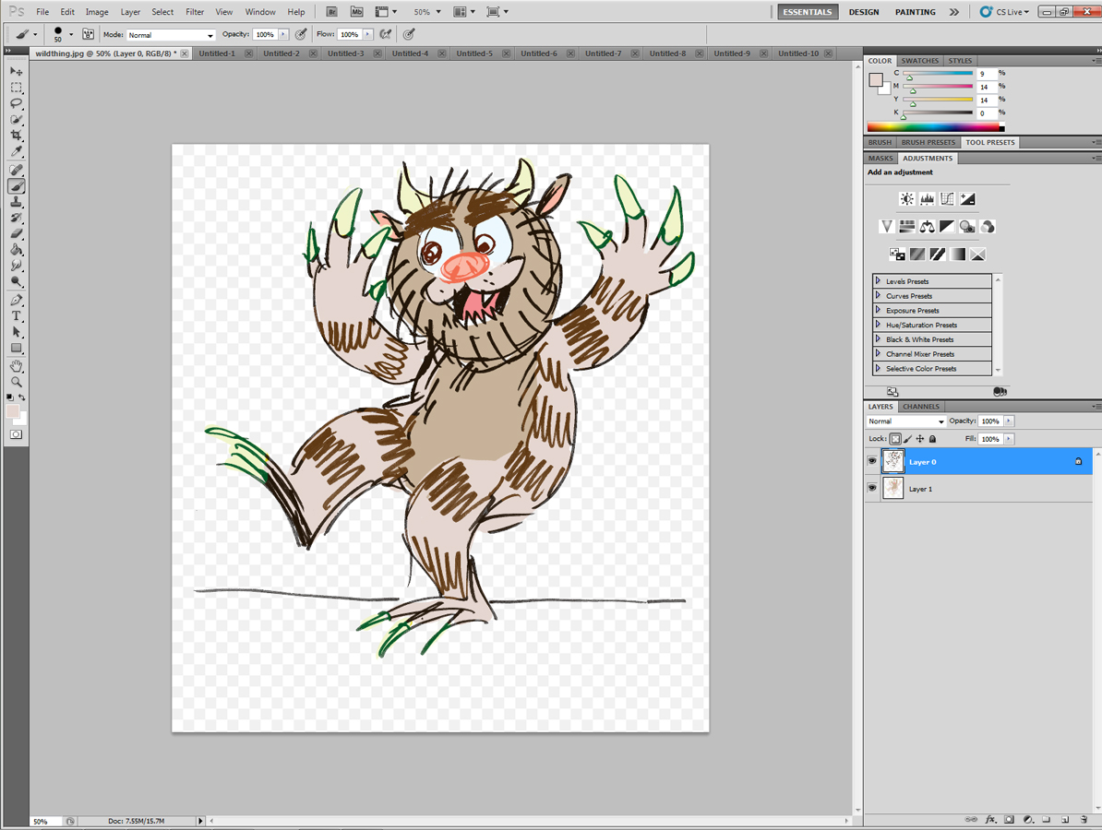Select the Crop tool
Image resolution: width=1102 pixels, height=830 pixels.
click(x=17, y=135)
